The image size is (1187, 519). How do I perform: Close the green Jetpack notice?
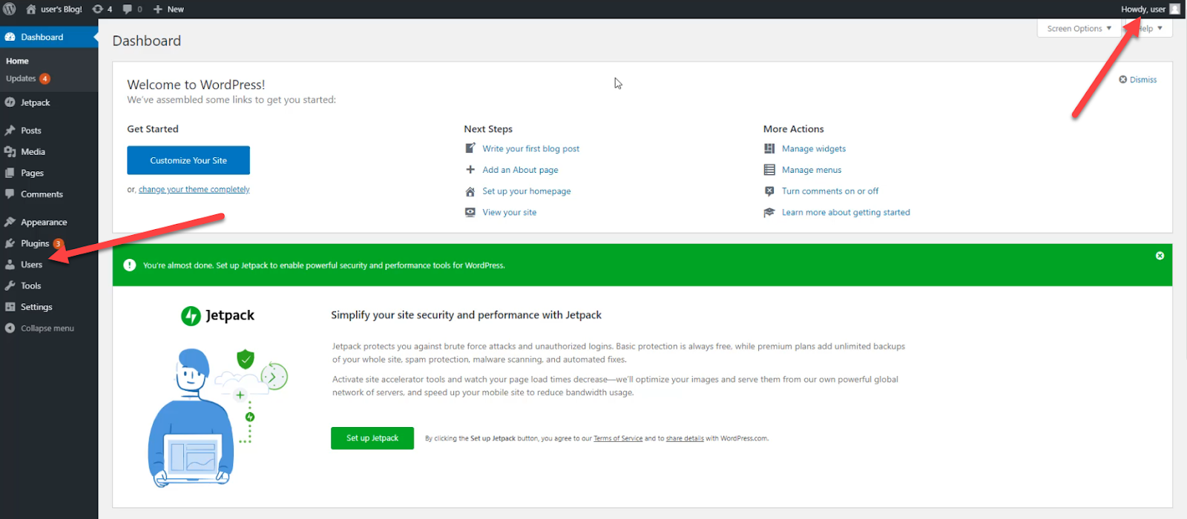coord(1160,256)
